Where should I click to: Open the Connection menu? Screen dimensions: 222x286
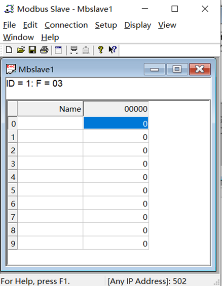66,25
